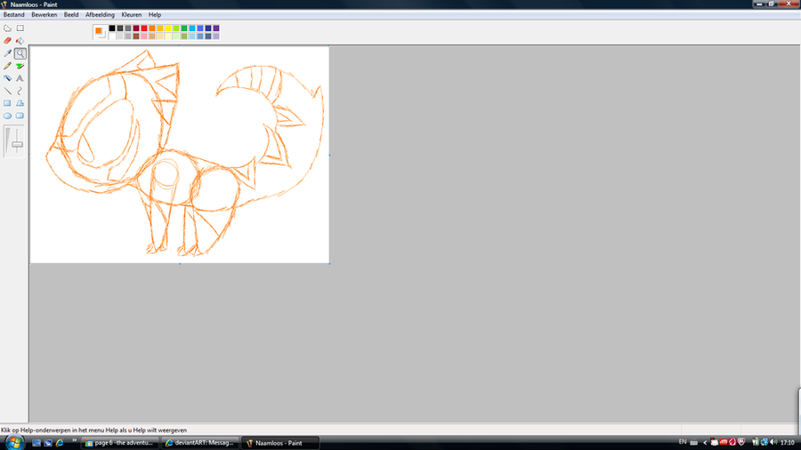
Task: Click the Switch between windows icon
Action: [x=48, y=443]
